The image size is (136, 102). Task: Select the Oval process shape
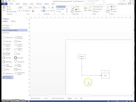click(8, 73)
